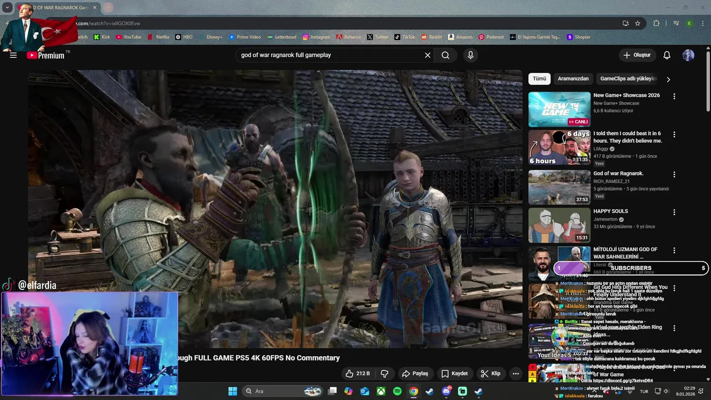The image size is (711, 400).
Task: Open the El Yapımı Garnet Taş bookmark
Action: click(x=535, y=37)
